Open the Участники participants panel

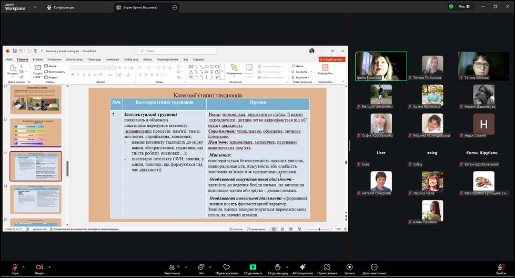(171, 267)
